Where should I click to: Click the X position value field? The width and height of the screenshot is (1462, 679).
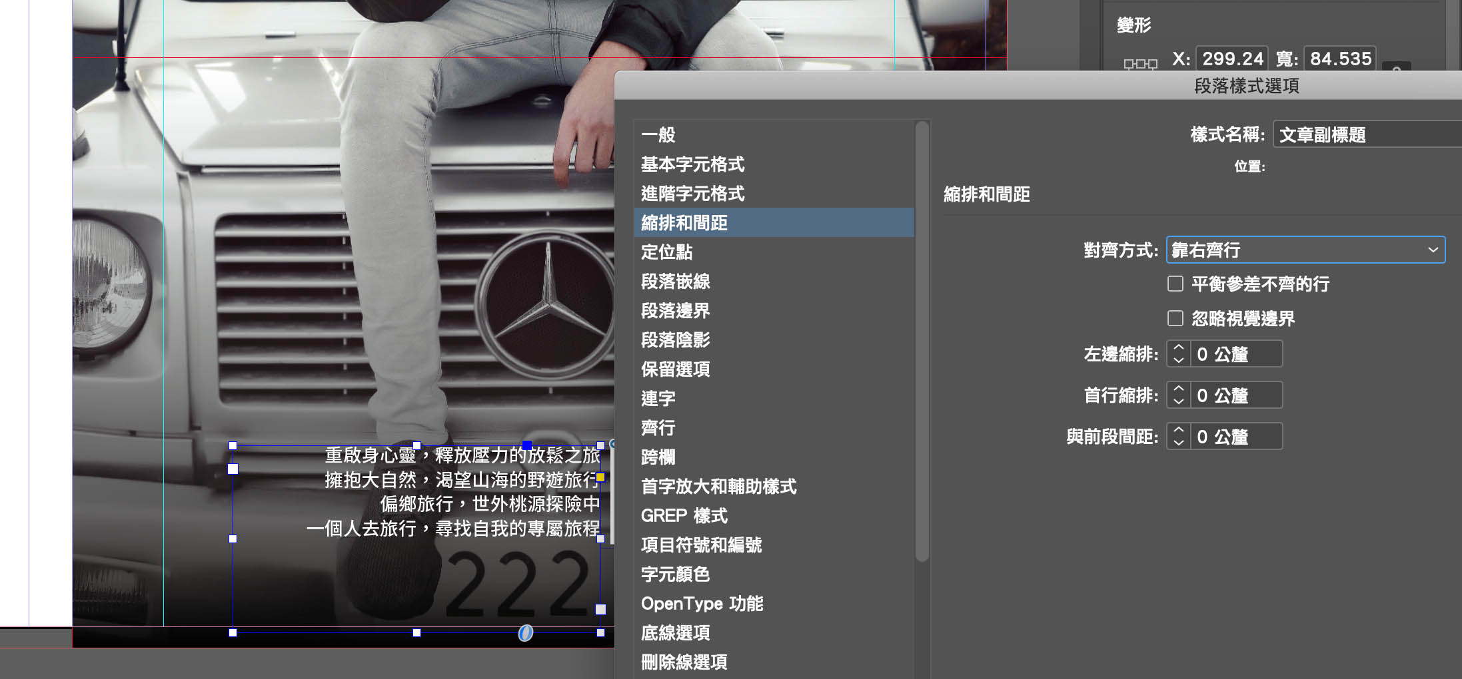pyautogui.click(x=1232, y=59)
